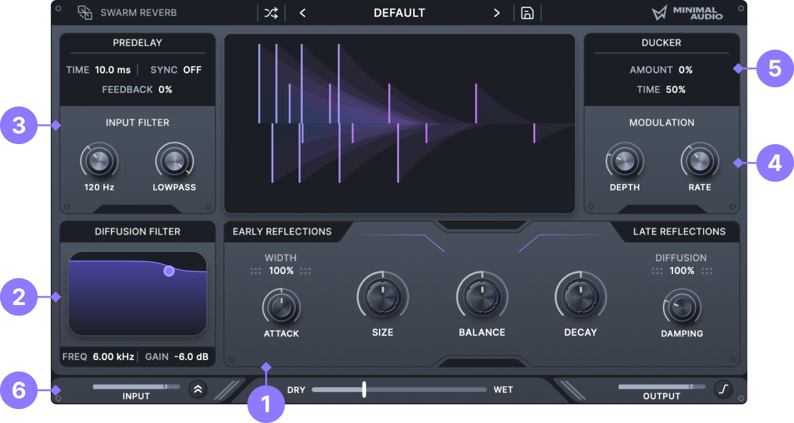Select the Early Reflections tab

coord(282,231)
